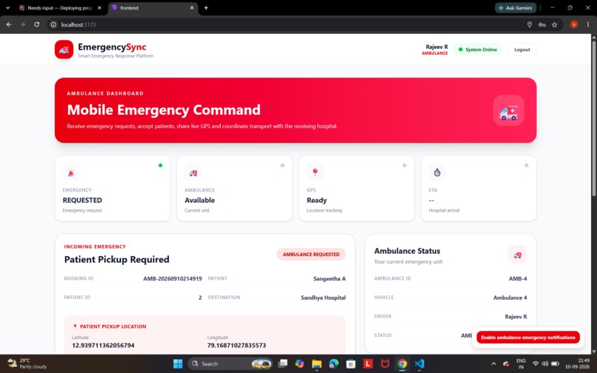Open Task View on the taskbar

coord(282,364)
